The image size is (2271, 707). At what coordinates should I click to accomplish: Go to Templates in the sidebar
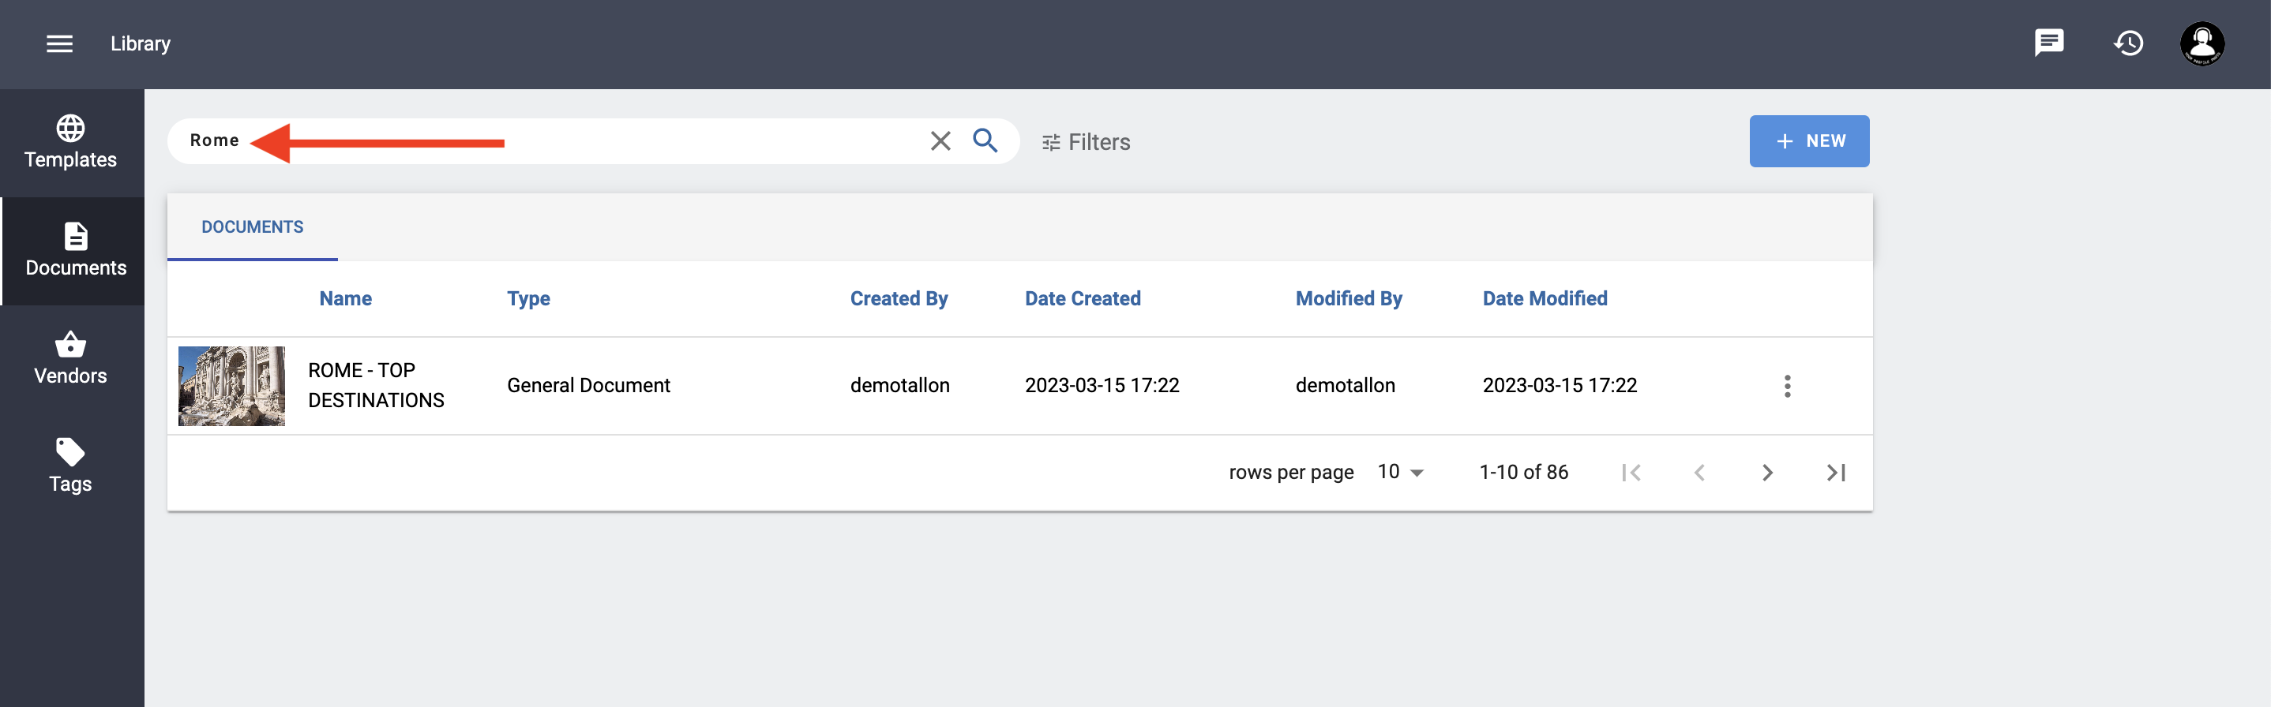coord(70,142)
